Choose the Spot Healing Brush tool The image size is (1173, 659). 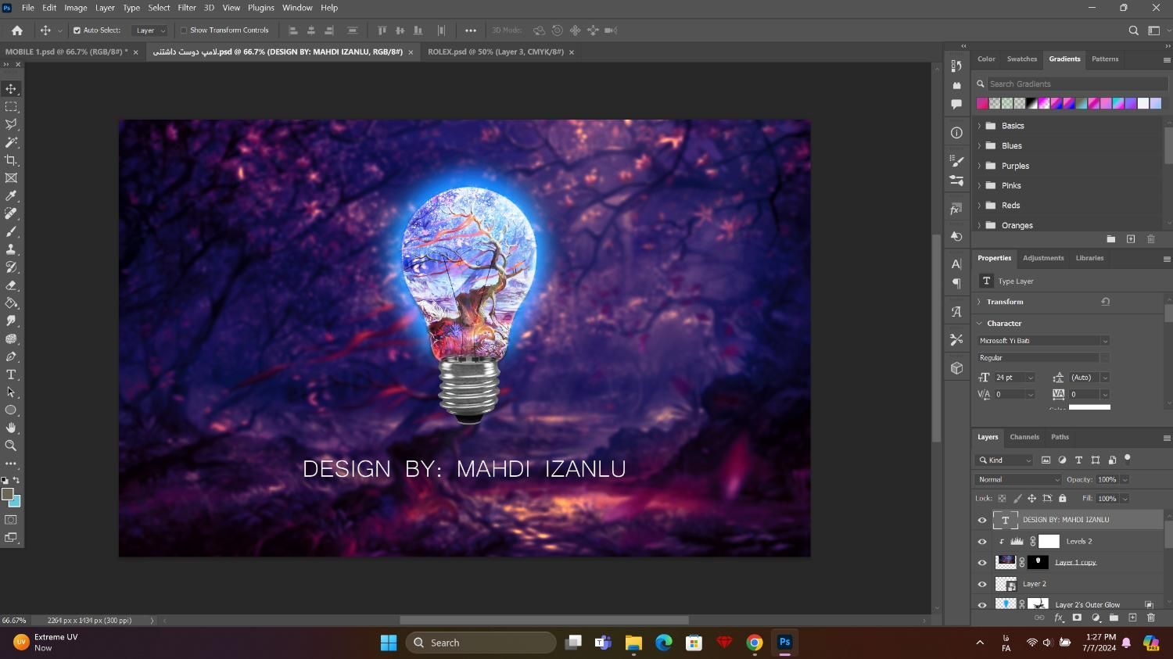[11, 213]
